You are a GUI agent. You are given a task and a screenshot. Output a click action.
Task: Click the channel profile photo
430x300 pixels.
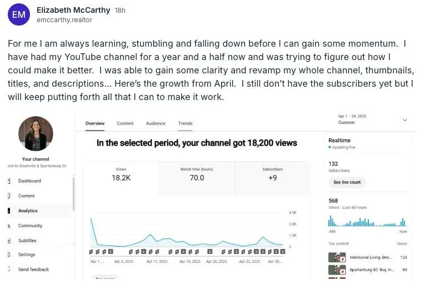pos(36,134)
